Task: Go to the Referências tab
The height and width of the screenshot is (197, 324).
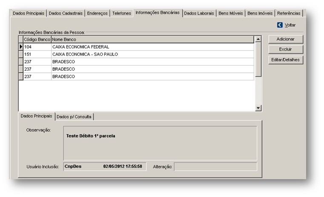Action: [x=289, y=13]
